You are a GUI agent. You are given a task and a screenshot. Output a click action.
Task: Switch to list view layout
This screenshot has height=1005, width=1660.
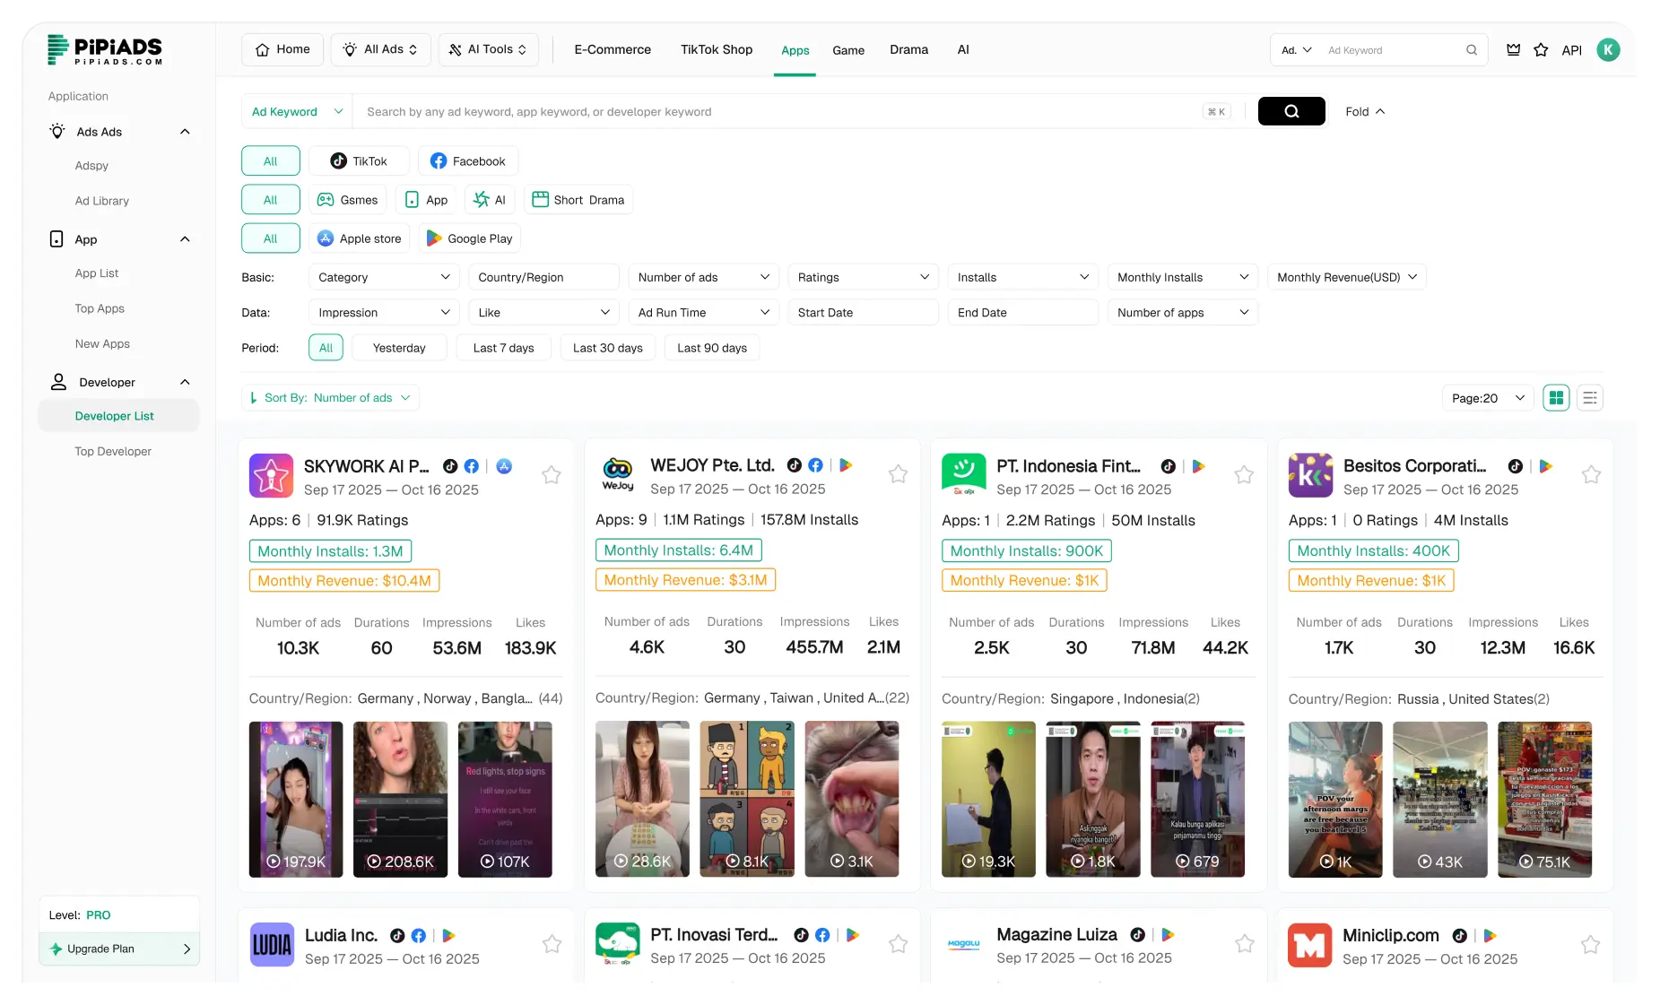(x=1589, y=397)
